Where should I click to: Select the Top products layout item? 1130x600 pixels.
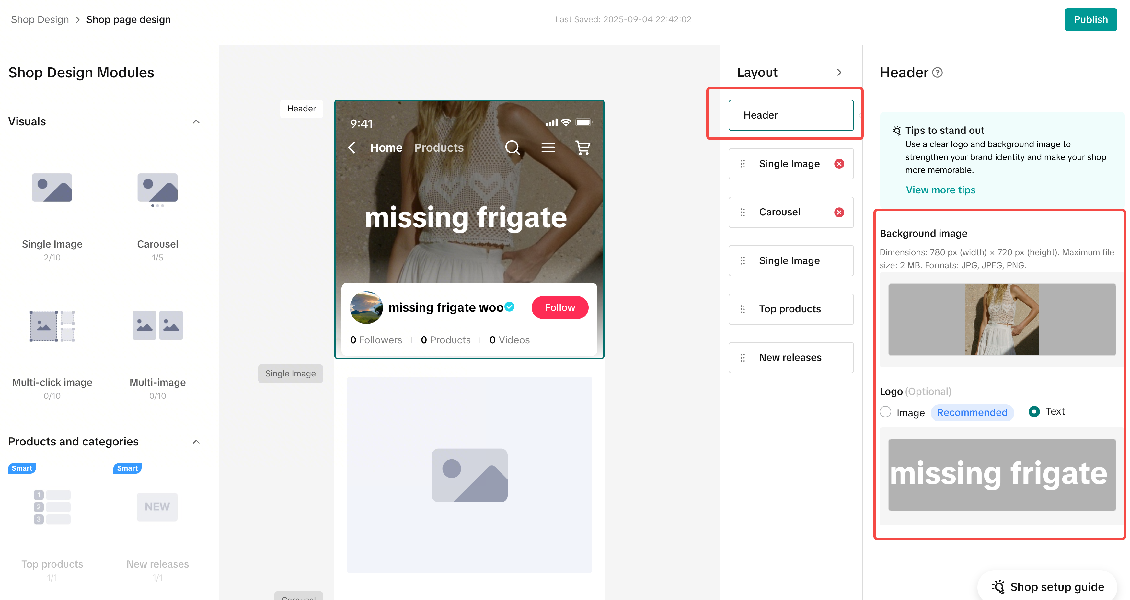tap(791, 309)
